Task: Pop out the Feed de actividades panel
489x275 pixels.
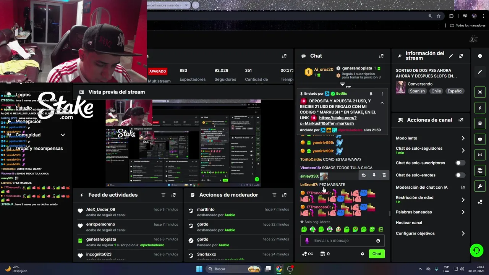Action: [x=173, y=195]
